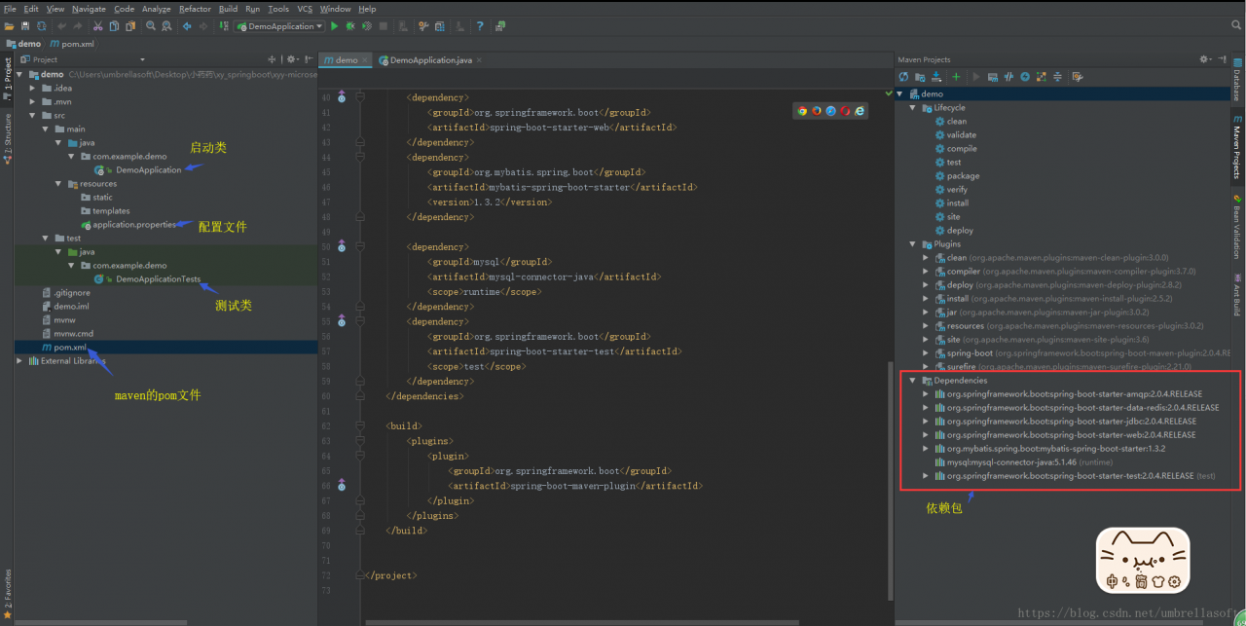This screenshot has height=626, width=1246.
Task: Select DemoApplication class in project tree
Action: [148, 169]
